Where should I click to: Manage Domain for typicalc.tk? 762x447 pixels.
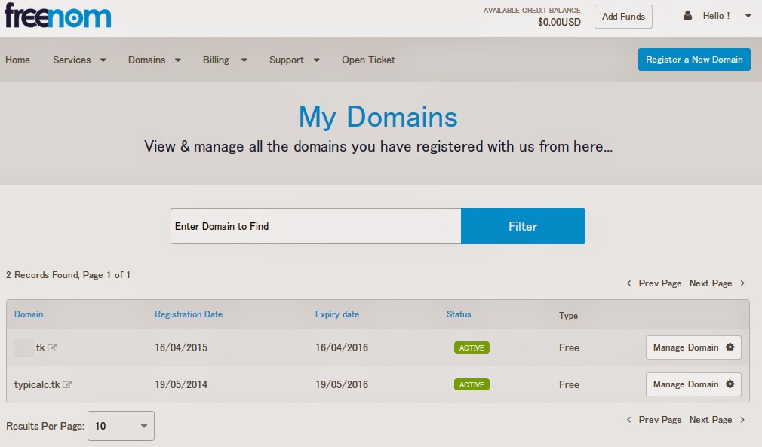click(x=693, y=384)
